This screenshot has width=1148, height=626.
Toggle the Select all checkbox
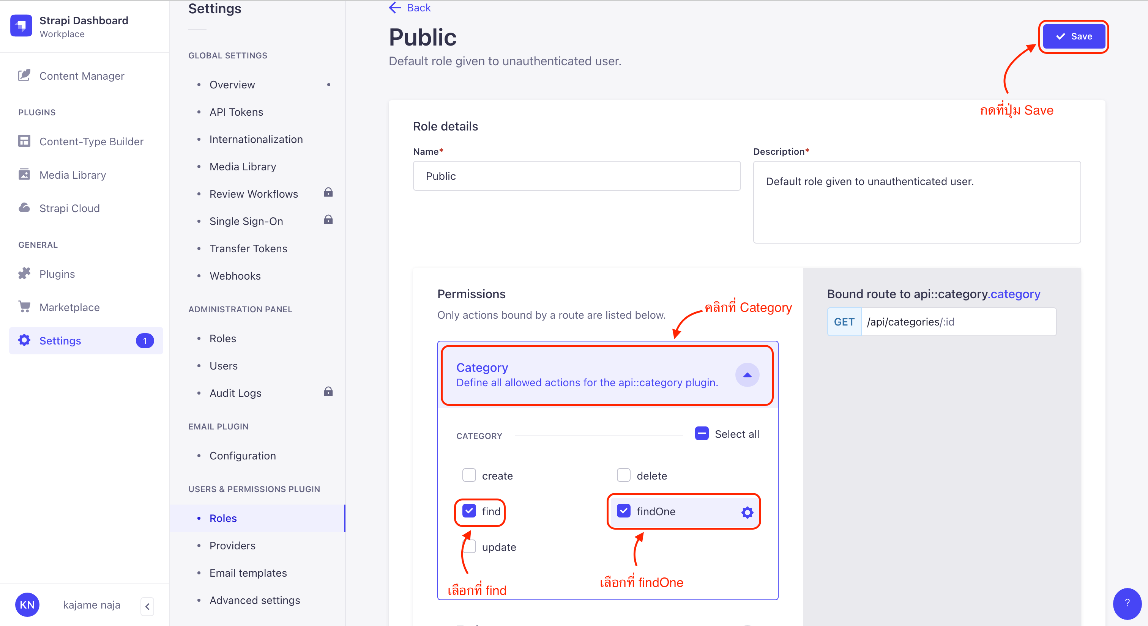(x=702, y=433)
